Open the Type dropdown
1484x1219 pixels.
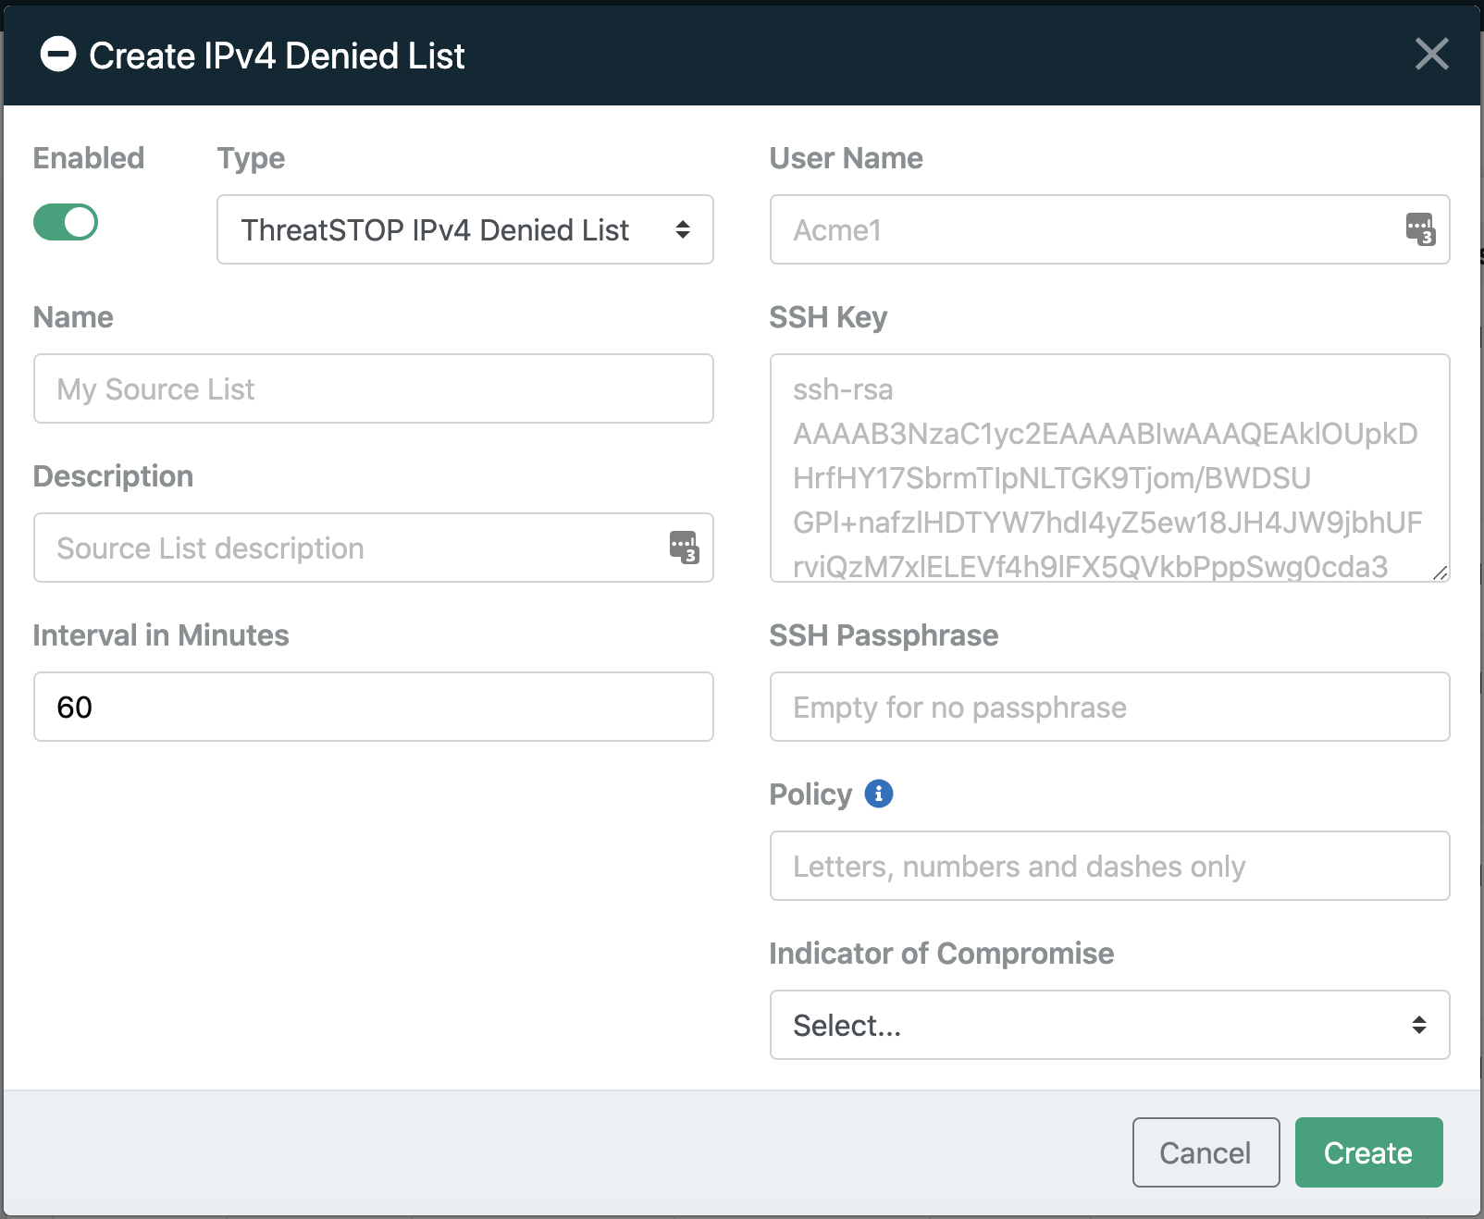pos(465,229)
